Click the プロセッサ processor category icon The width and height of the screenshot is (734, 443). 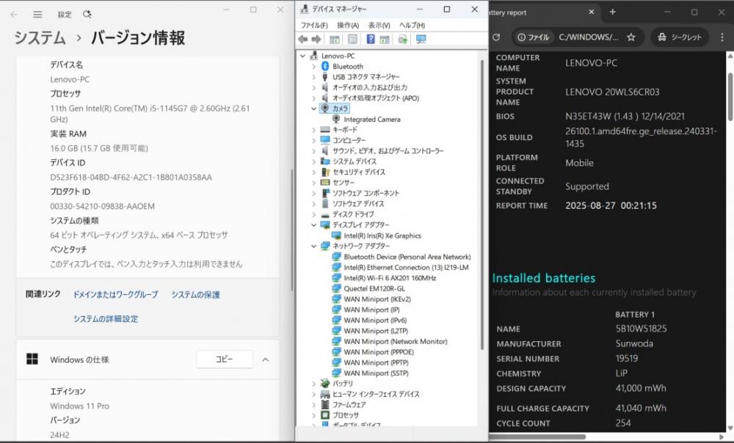coord(325,415)
